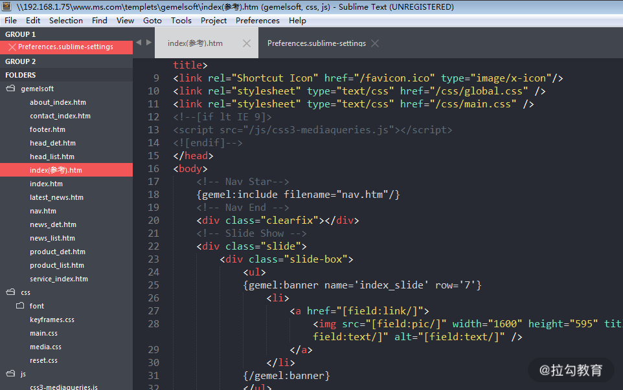Open the Tools menu

click(x=181, y=21)
